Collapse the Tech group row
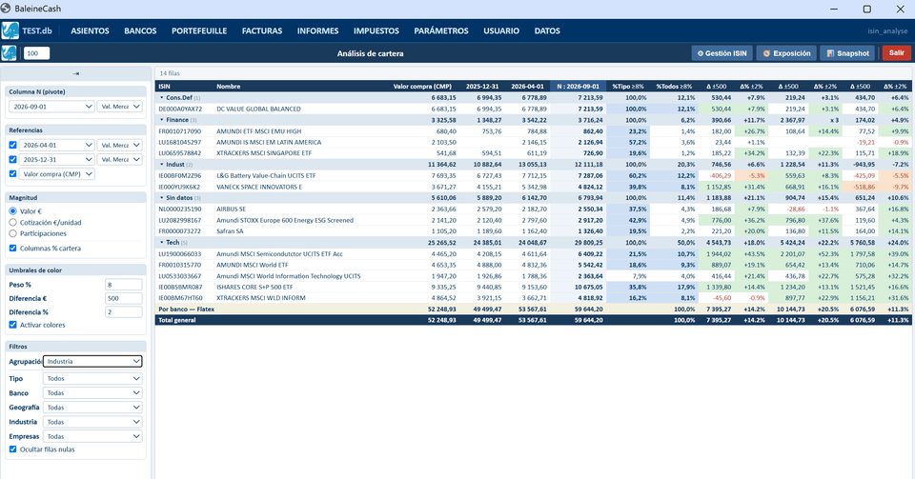The width and height of the screenshot is (915, 479). (161, 243)
